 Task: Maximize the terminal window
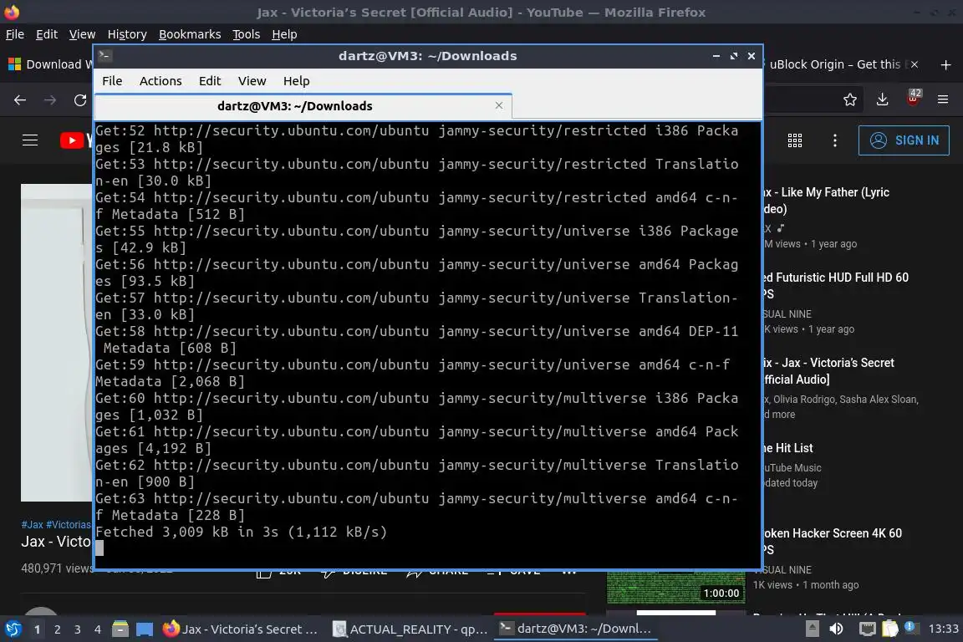733,56
